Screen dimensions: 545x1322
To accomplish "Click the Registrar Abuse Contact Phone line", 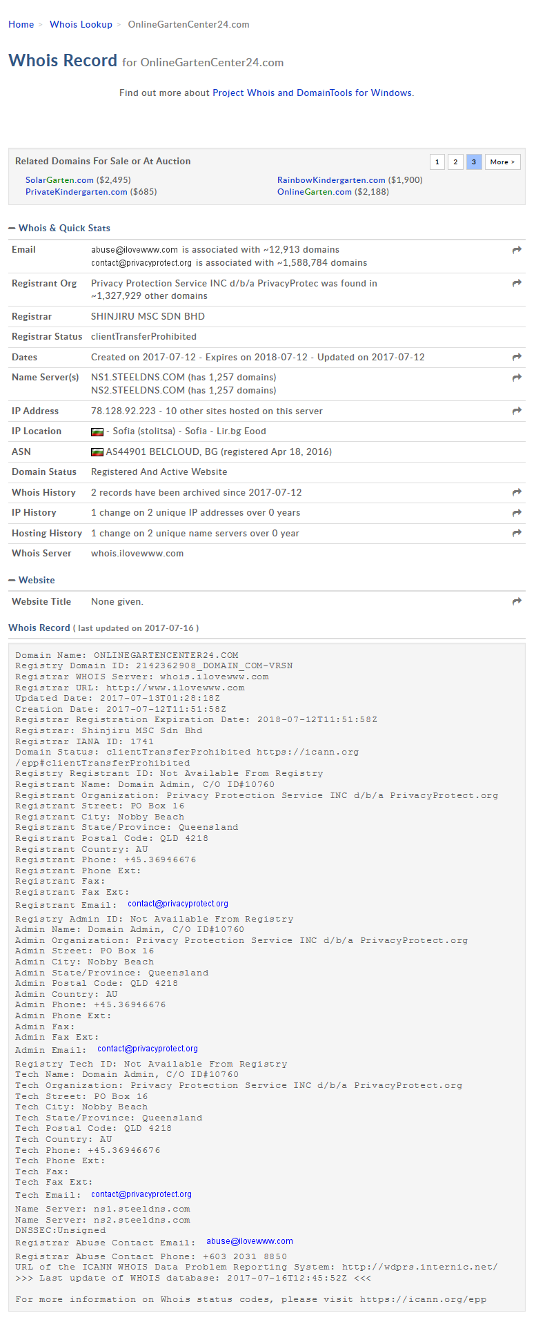I will [151, 1257].
